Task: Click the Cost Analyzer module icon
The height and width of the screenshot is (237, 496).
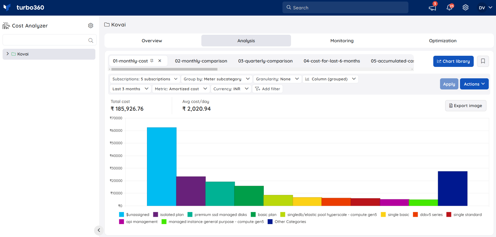Action: click(x=6, y=25)
